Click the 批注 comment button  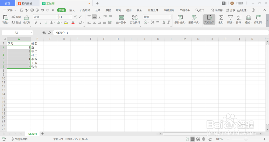pos(243,10)
